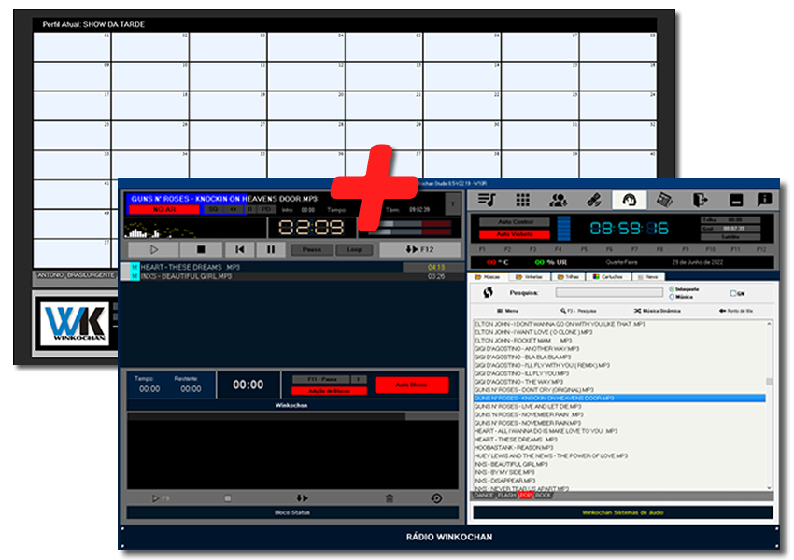794x560 pixels.
Task: Toggle Auto Control
Action: coord(515,221)
